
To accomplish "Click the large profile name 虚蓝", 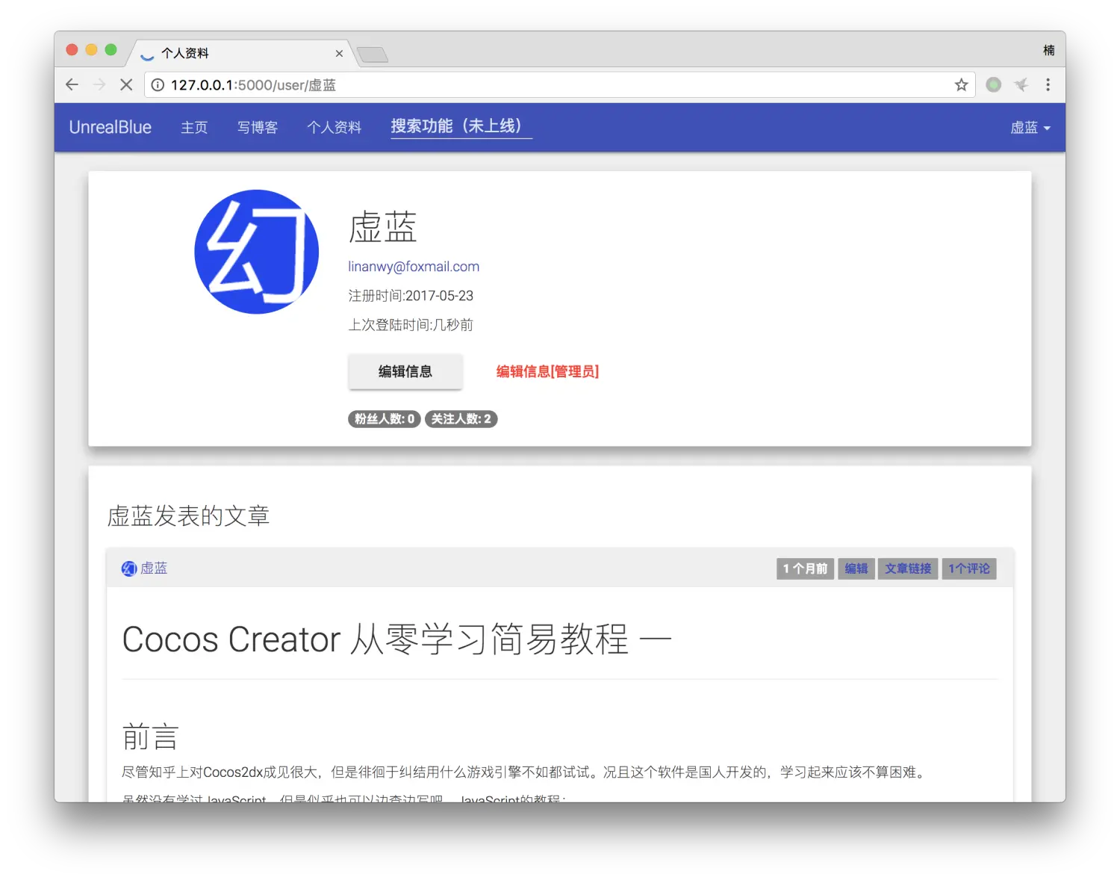I will (382, 227).
